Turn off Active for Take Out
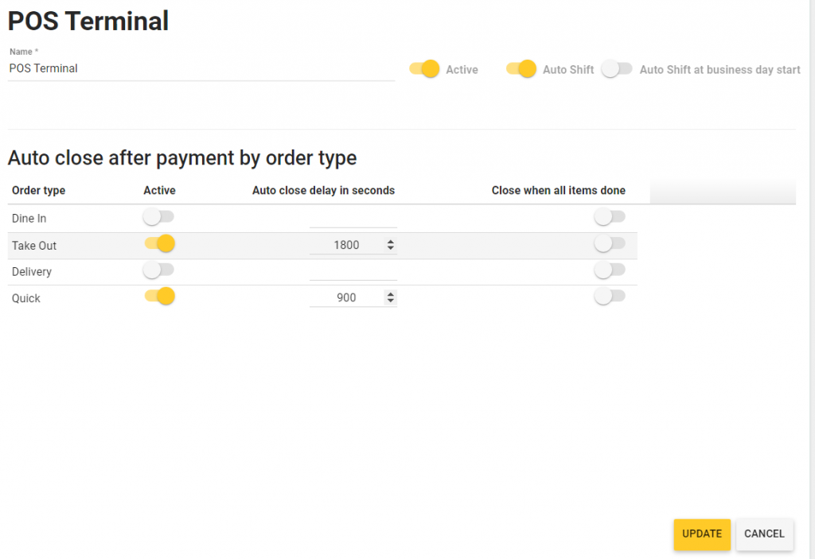 pos(159,243)
